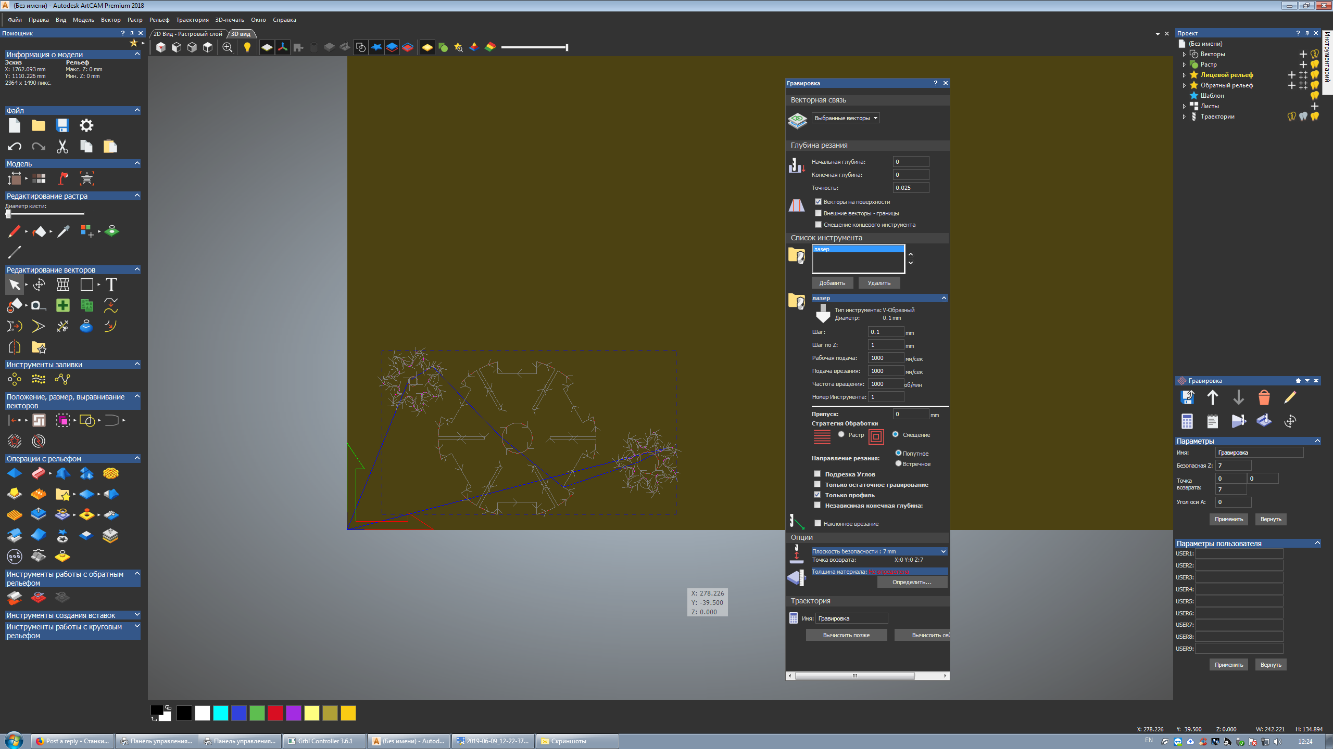Expand the Траектории tree item
Viewport: 1333px width, 749px height.
tap(1184, 117)
